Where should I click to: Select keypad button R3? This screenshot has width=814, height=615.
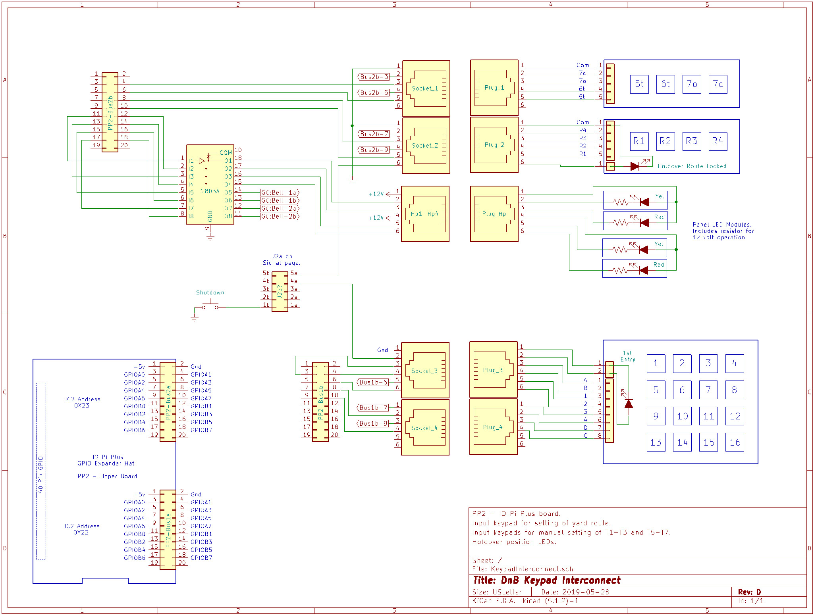click(692, 141)
